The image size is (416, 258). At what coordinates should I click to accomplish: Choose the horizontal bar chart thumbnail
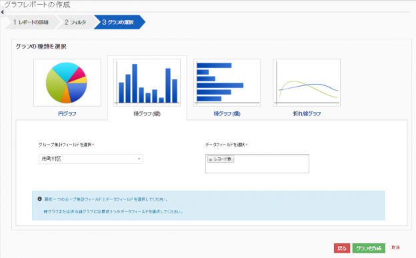pos(227,83)
